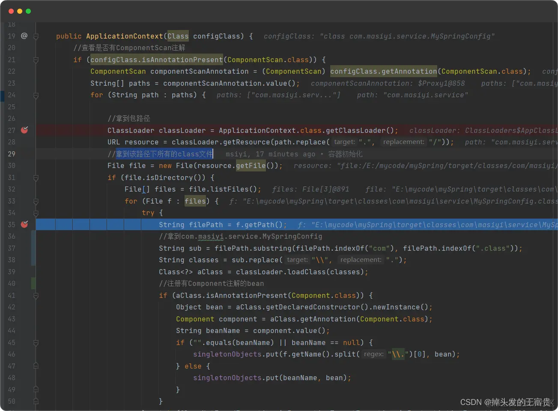Click the 'target:' hint on line 28
The height and width of the screenshot is (411, 558).
344,142
